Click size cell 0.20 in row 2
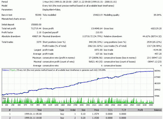Viewport: 163px width, 119px height. click(83, 118)
